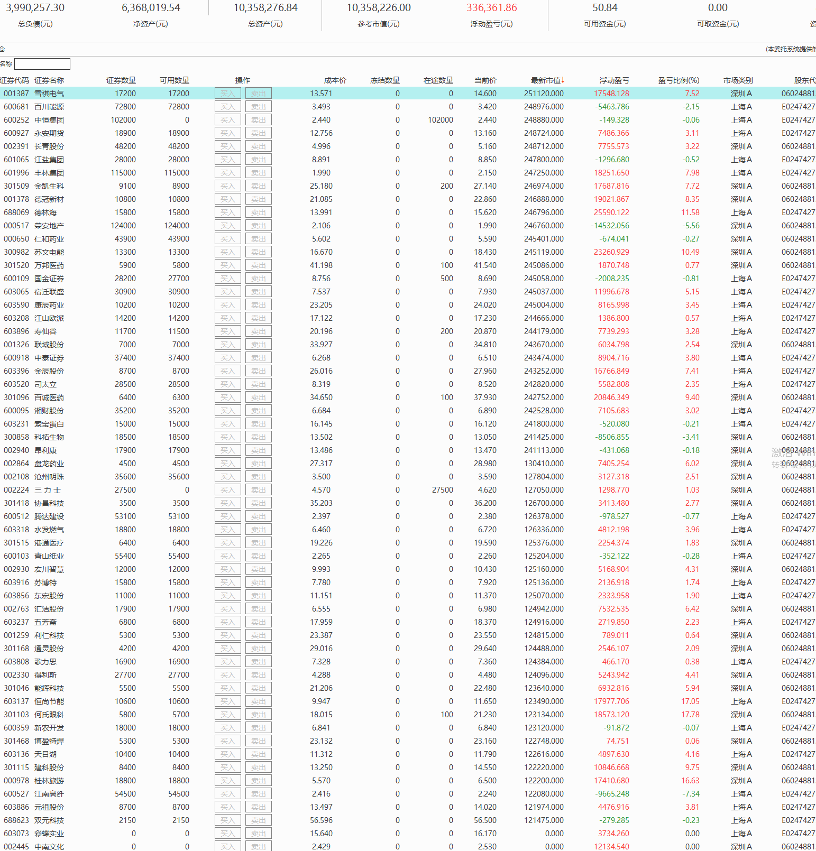
Task: Sort by the 浮动盈亏 column header
Action: [x=615, y=80]
